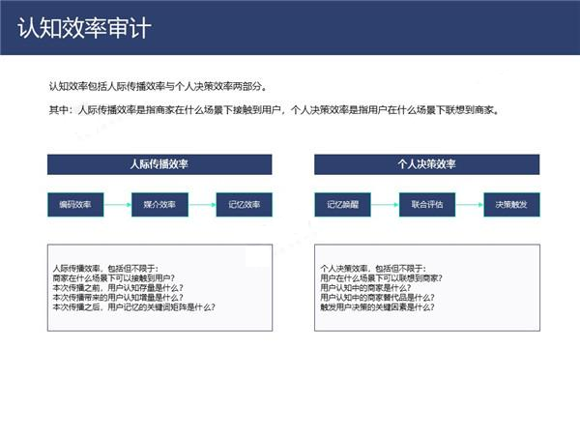Click the intro sentence starting with 认知效率包括

tap(159, 85)
